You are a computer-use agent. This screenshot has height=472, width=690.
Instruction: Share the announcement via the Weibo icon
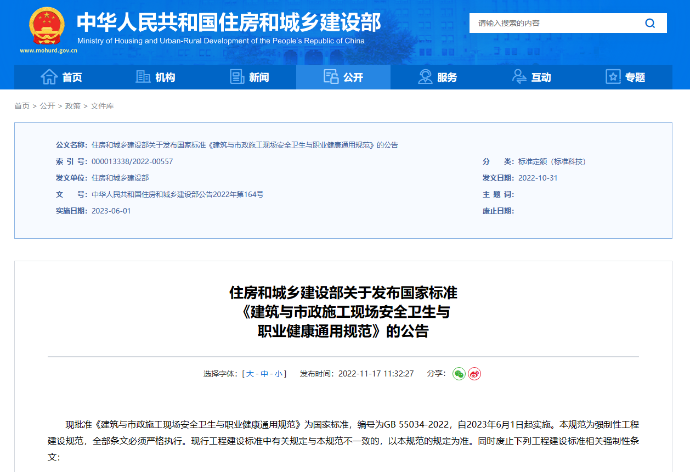[474, 373]
